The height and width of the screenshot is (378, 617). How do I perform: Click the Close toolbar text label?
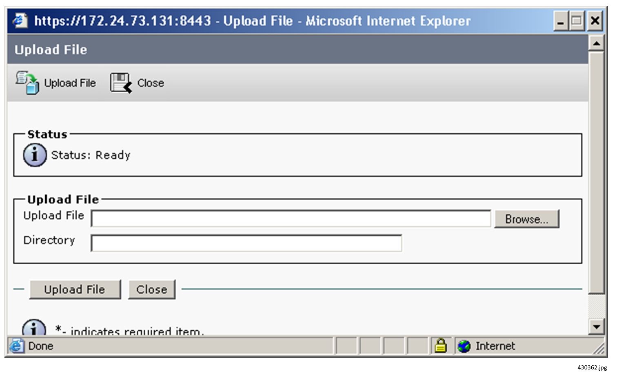point(151,83)
